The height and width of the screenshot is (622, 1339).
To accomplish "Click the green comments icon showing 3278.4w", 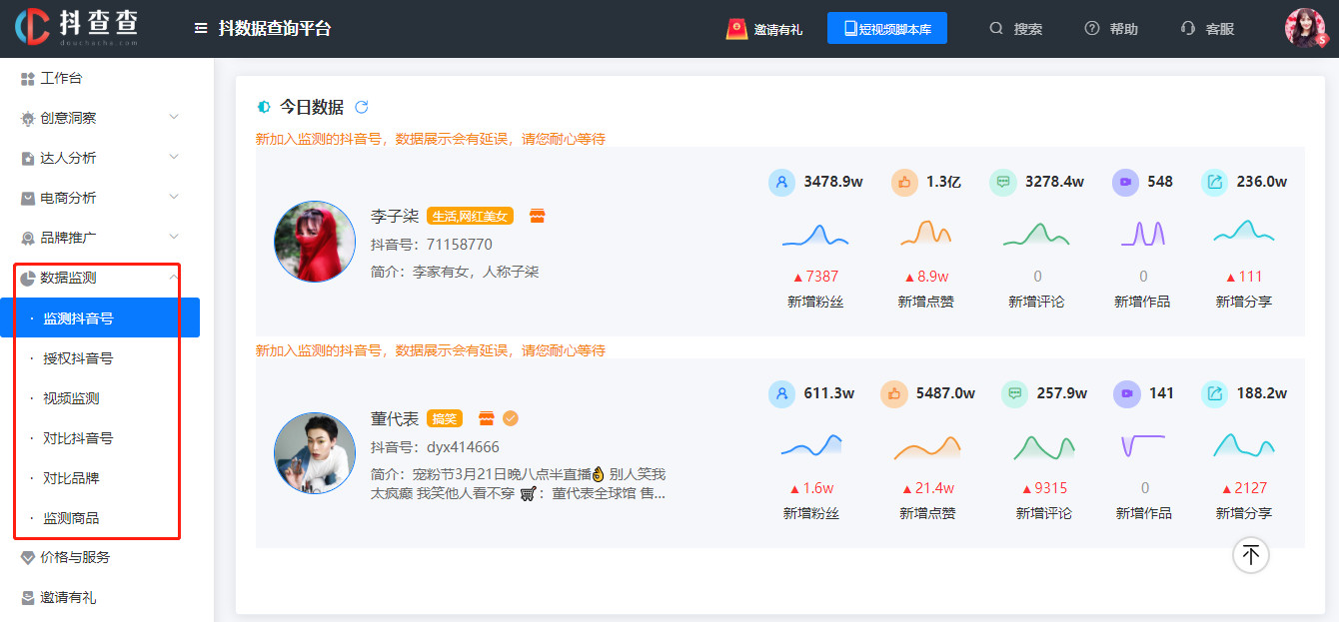I will tap(1002, 182).
